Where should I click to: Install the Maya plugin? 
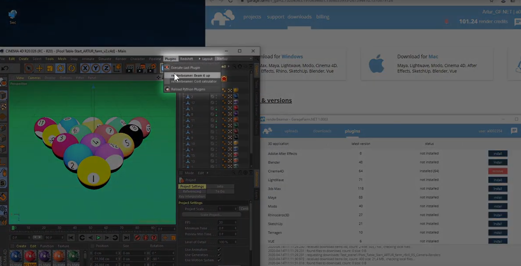pyautogui.click(x=498, y=197)
